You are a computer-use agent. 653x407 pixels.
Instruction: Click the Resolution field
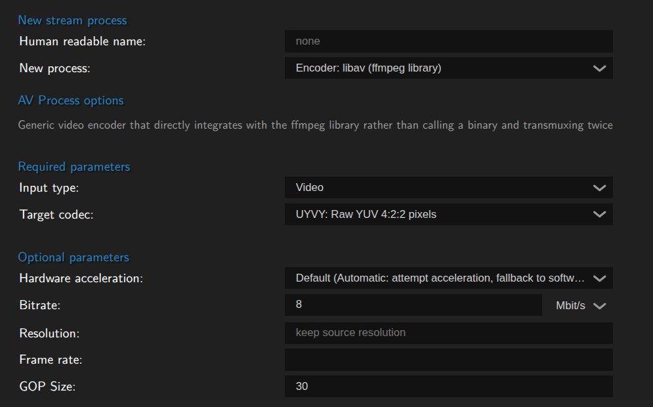(448, 333)
